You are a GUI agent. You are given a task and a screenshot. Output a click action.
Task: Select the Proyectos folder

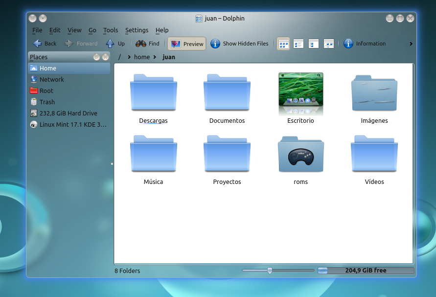click(227, 160)
